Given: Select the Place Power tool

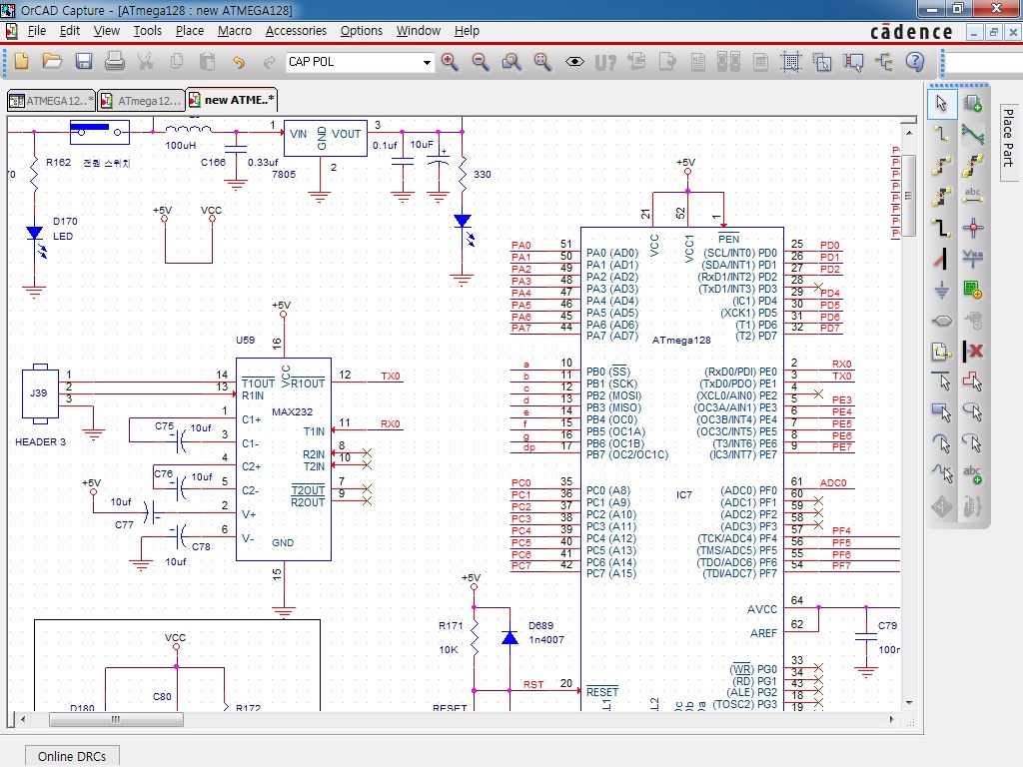Looking at the screenshot, I should [x=973, y=259].
